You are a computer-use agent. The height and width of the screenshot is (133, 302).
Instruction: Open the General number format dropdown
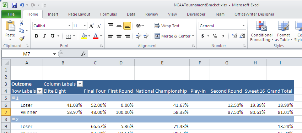pyautogui.click(x=243, y=26)
